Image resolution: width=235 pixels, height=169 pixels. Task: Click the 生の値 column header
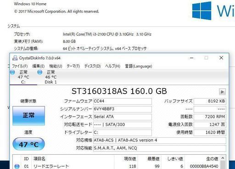coord(202,159)
